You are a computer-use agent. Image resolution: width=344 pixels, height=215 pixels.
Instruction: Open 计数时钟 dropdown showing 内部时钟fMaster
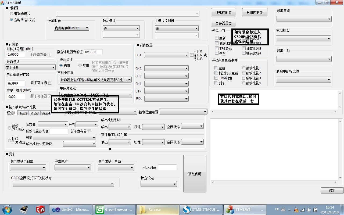point(72,28)
